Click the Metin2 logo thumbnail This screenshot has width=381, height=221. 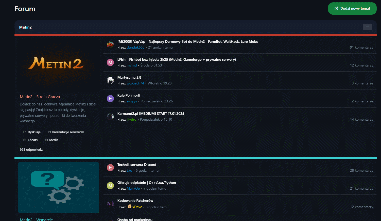click(x=59, y=63)
